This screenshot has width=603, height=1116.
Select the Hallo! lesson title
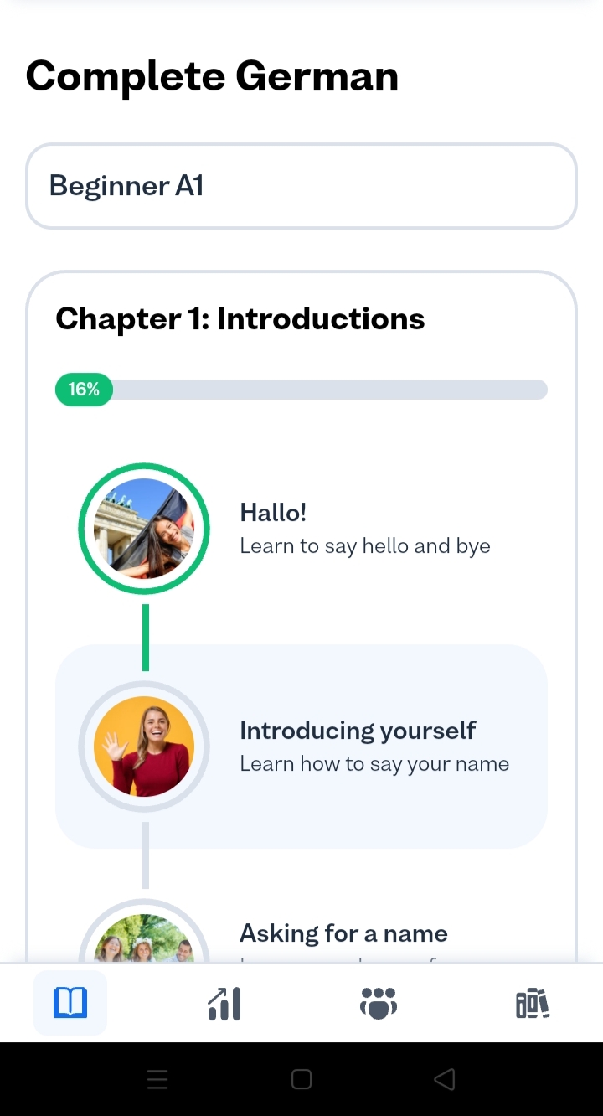(273, 512)
